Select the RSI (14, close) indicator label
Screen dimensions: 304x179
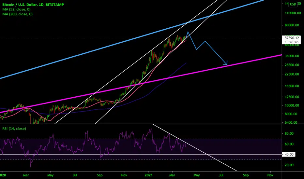(14, 129)
